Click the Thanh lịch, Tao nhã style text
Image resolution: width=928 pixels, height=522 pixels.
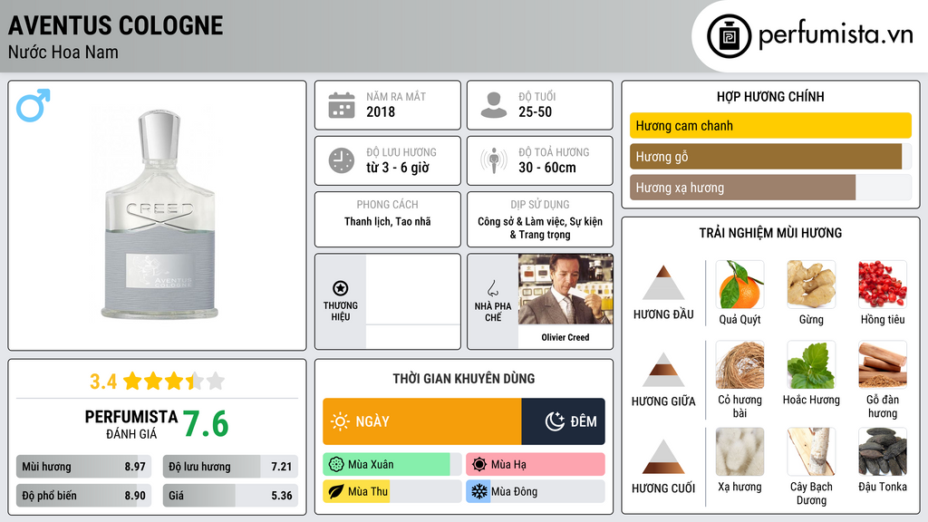(388, 221)
